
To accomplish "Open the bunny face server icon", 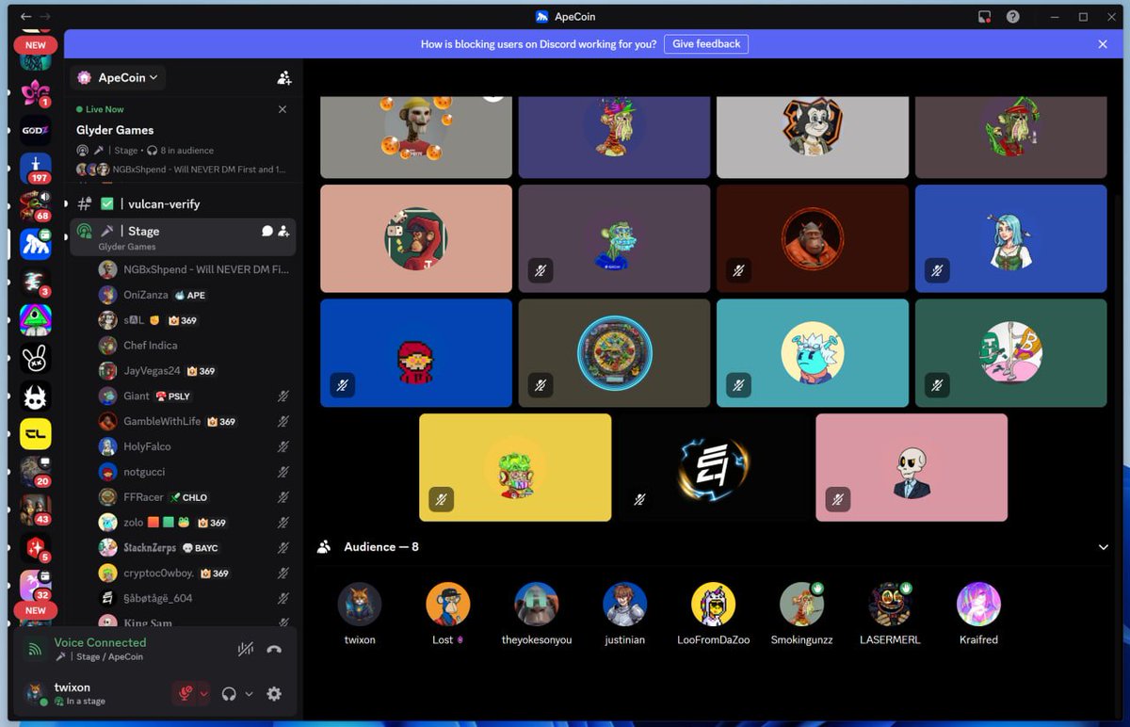I will 35,358.
